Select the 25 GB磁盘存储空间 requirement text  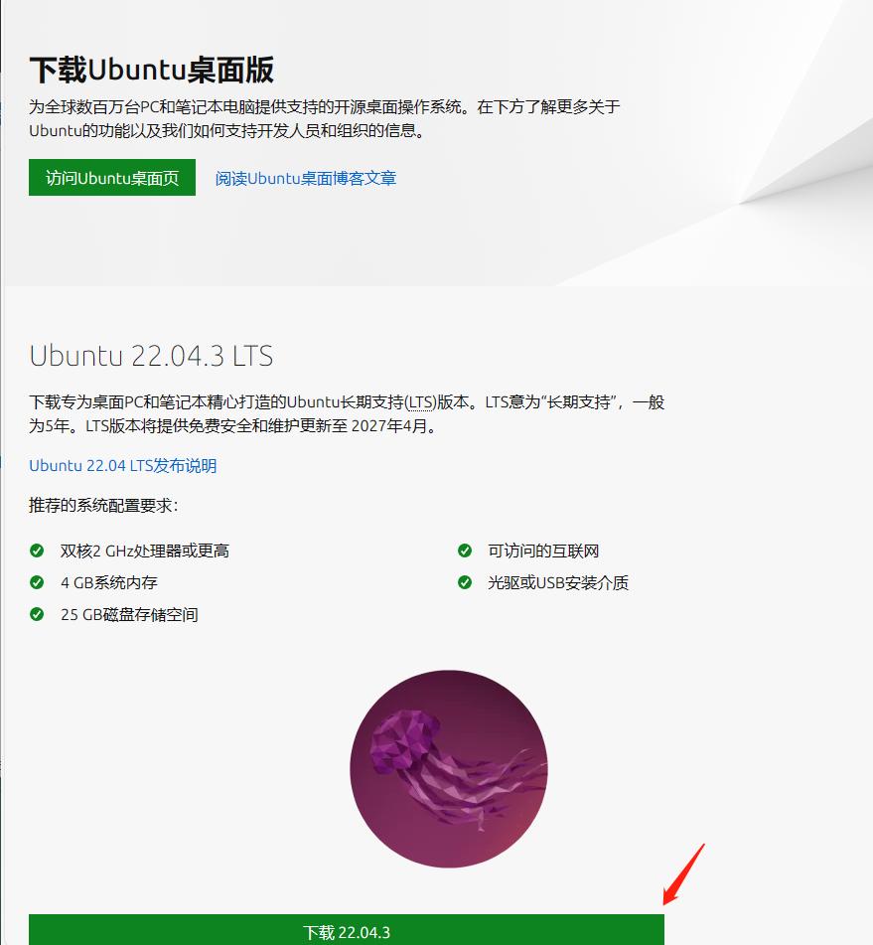(x=129, y=615)
